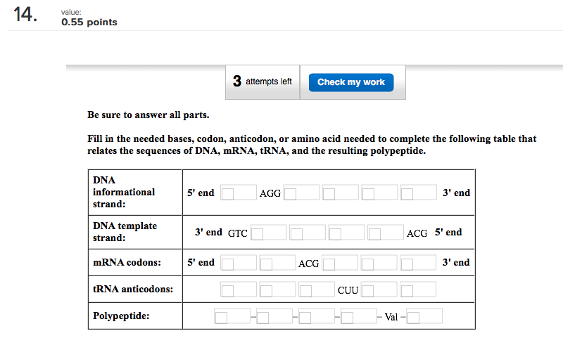
Task: Select last input box in mRNA codons row
Action: [418, 264]
